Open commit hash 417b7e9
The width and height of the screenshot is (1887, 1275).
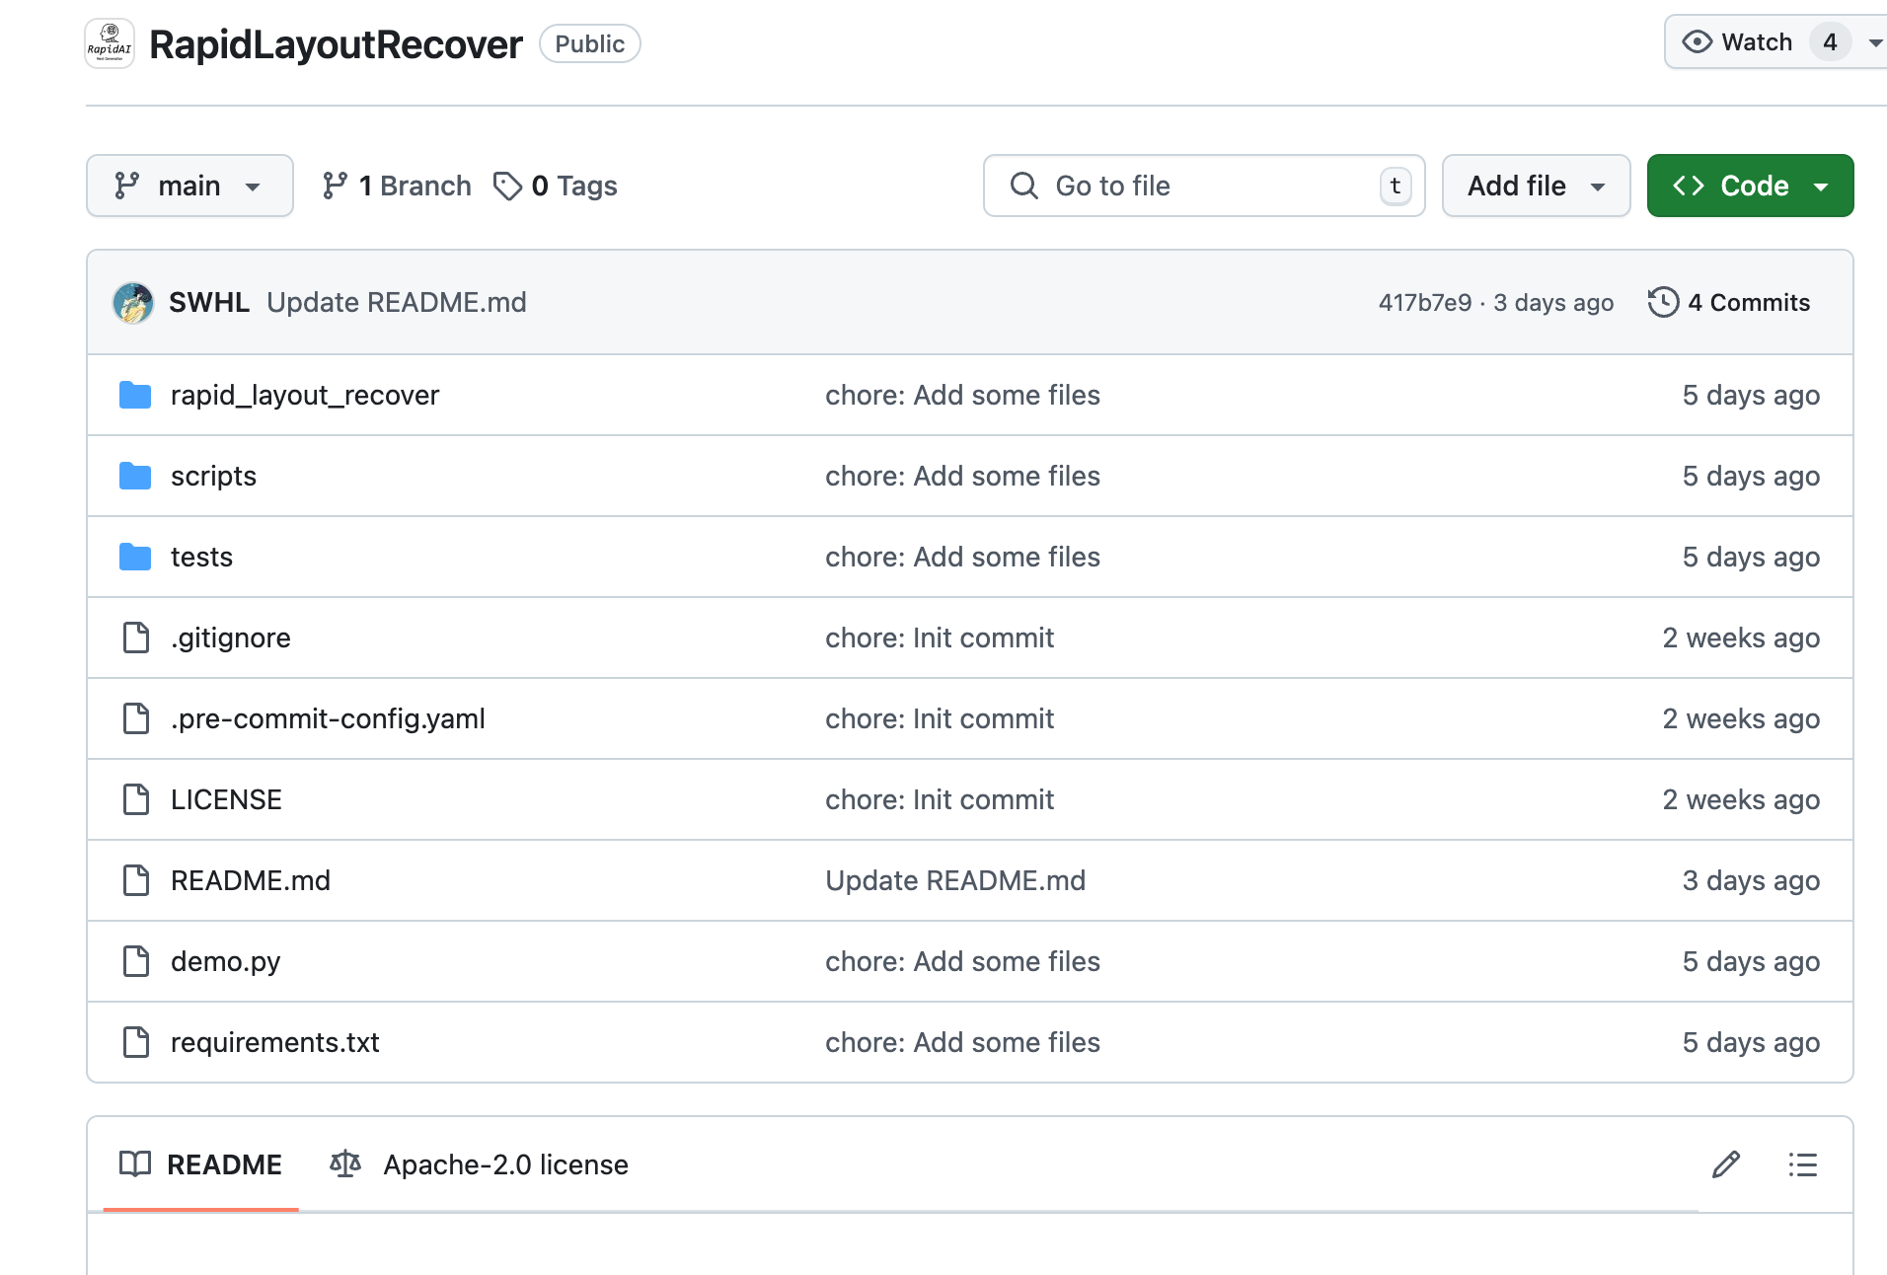point(1424,303)
